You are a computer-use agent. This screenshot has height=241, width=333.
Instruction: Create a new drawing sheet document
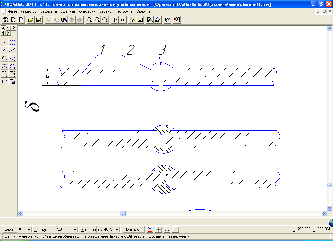[x=13, y=20]
